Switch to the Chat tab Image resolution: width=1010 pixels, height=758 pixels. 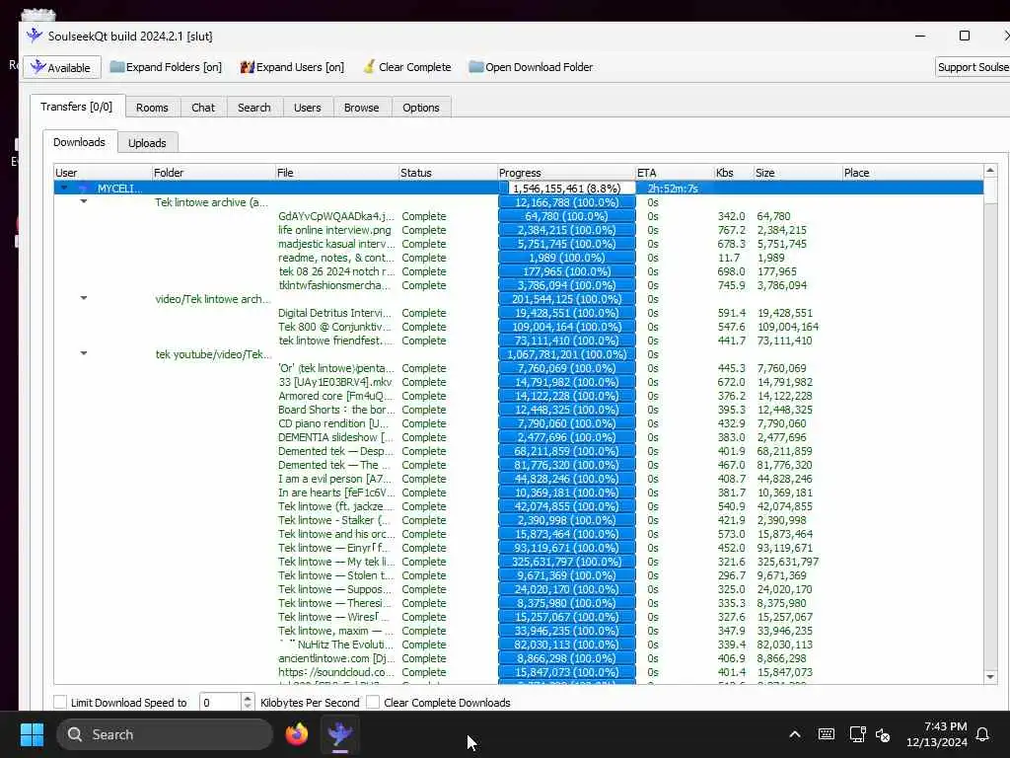pos(203,108)
